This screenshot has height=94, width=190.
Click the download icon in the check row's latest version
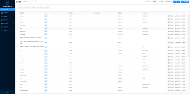[x=122, y=22]
